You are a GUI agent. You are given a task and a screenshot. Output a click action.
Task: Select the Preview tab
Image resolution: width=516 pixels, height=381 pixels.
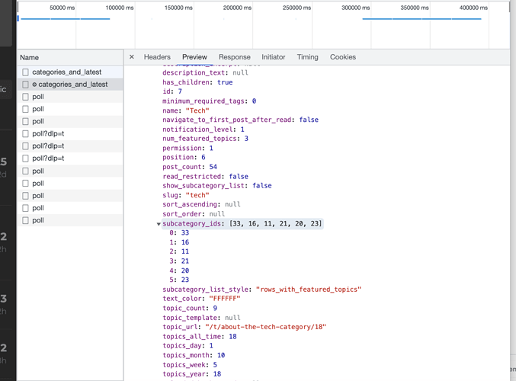[194, 57]
